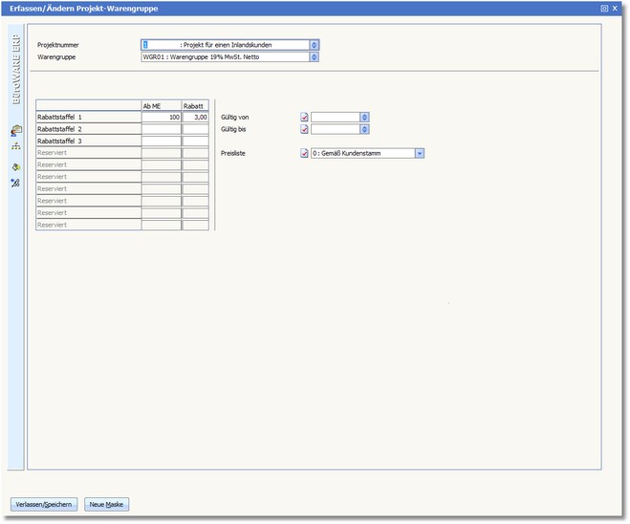Toggle the checkbox beside Gültig von
The height and width of the screenshot is (524, 630).
(305, 117)
